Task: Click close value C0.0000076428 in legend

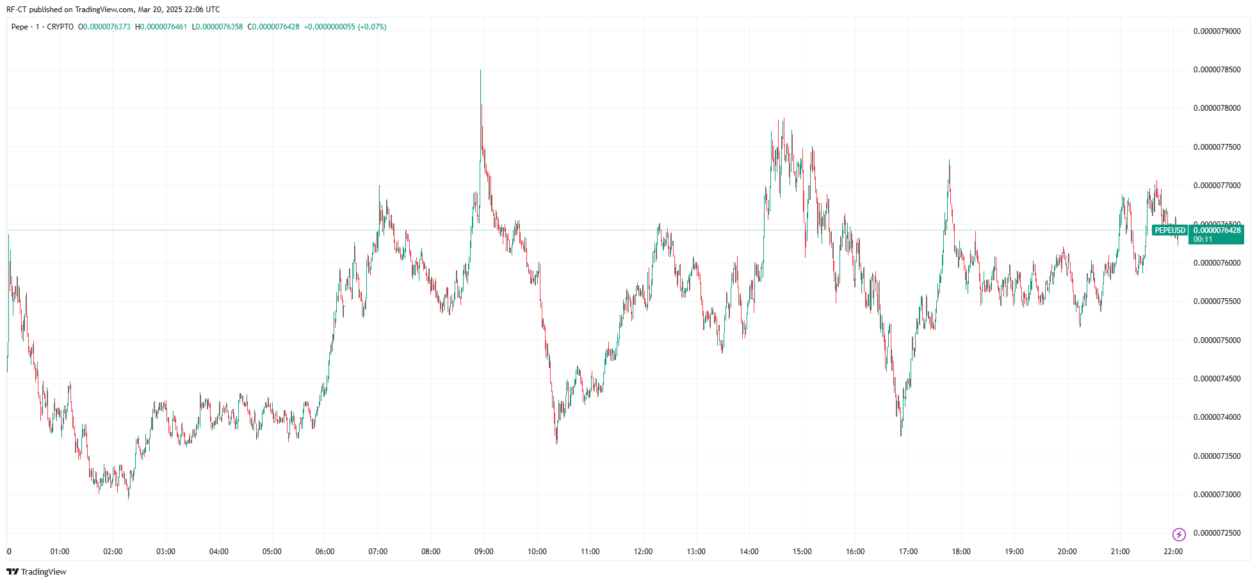Action: coord(273,27)
